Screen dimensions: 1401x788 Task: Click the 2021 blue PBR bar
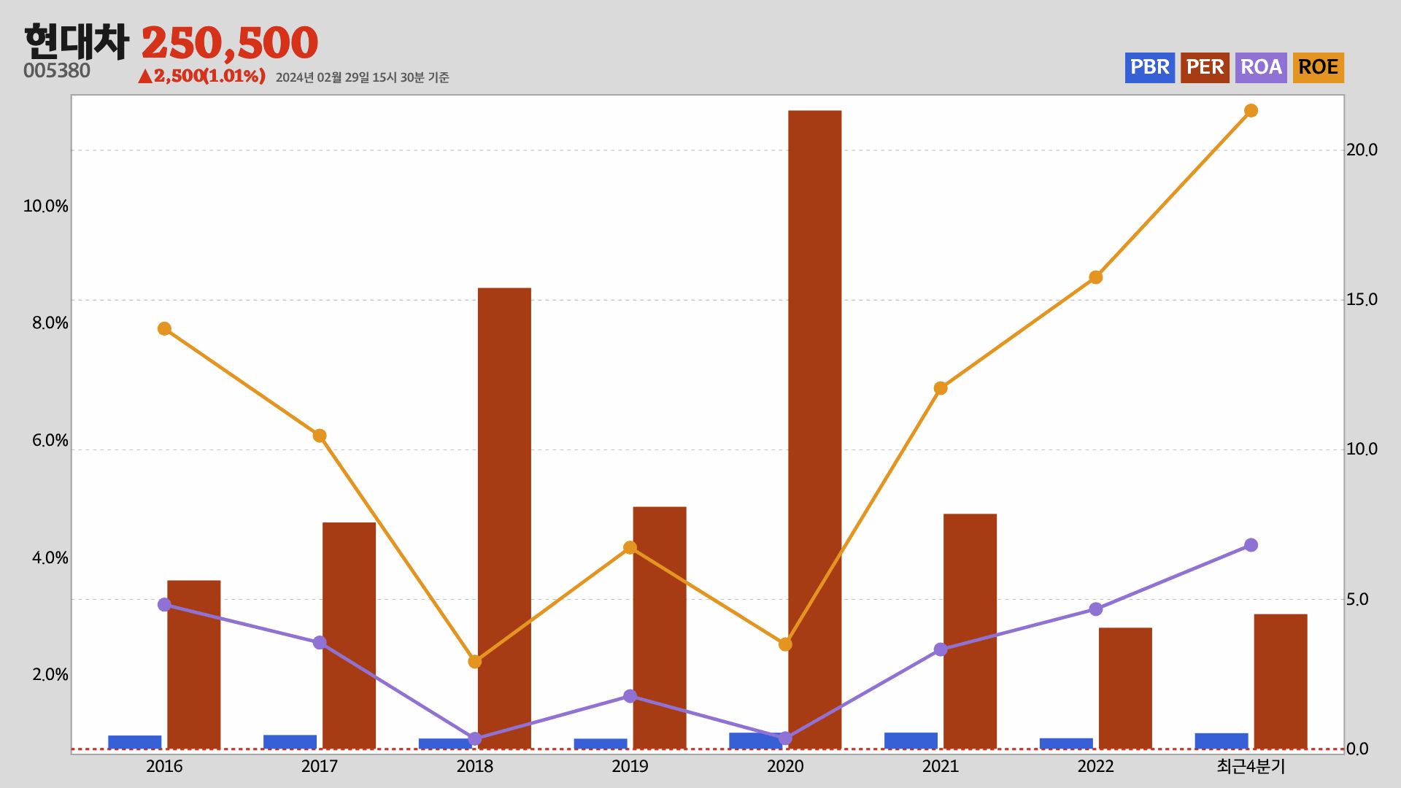[x=911, y=741]
